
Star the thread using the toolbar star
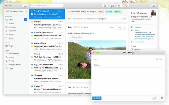point(119,5)
